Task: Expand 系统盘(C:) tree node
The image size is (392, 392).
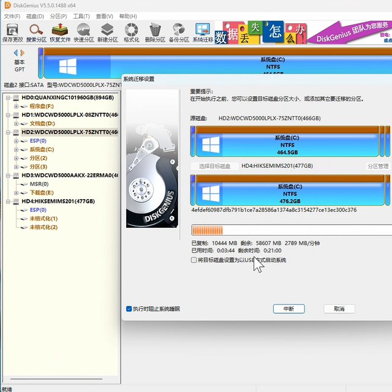Action: (x=16, y=149)
